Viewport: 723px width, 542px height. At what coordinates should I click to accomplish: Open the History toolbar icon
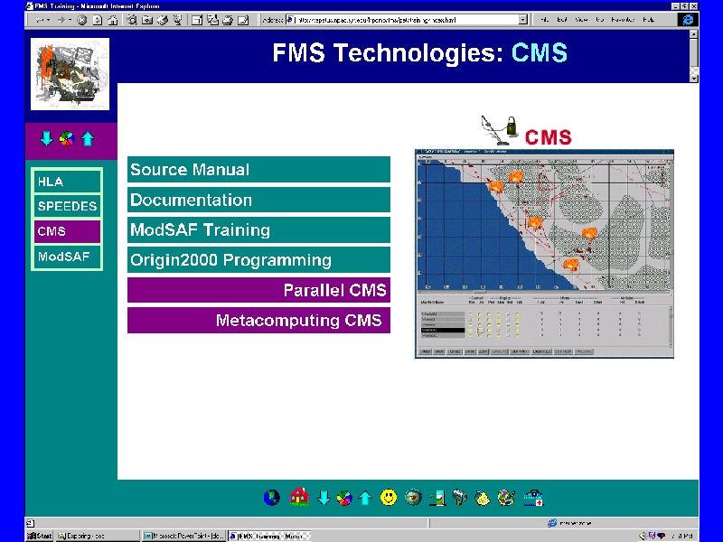click(163, 20)
